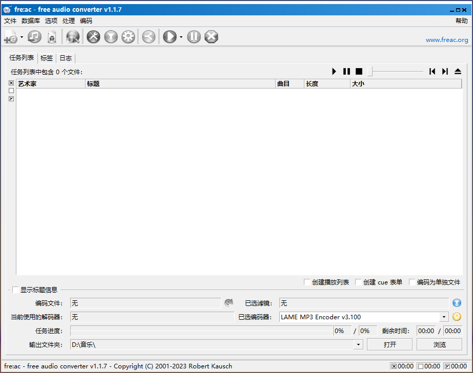Switch to the 日志 tab
The image size is (473, 373).
pos(66,58)
